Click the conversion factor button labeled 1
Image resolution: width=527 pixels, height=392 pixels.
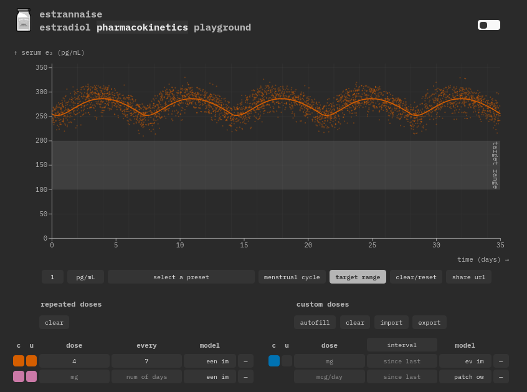[x=52, y=277]
